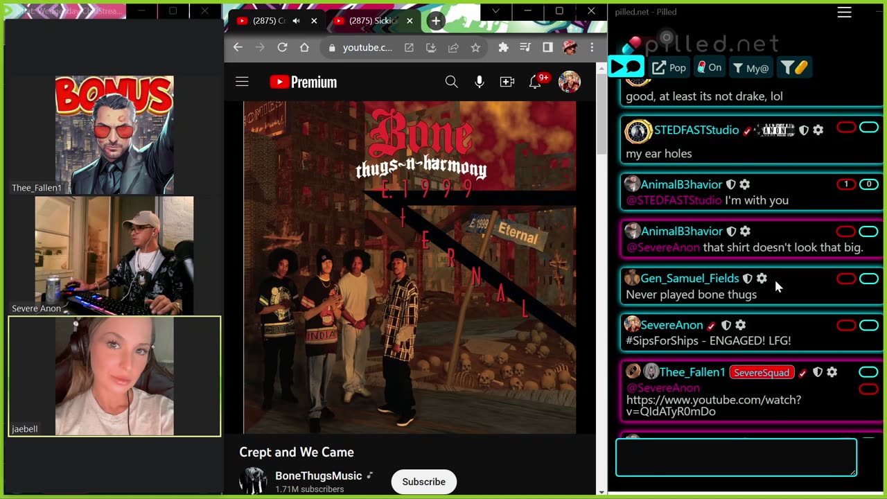Open media controls icon in browser toolbar

(x=525, y=47)
